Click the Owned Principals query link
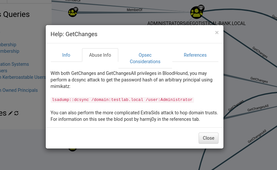The image size is (277, 170). (x=20, y=90)
